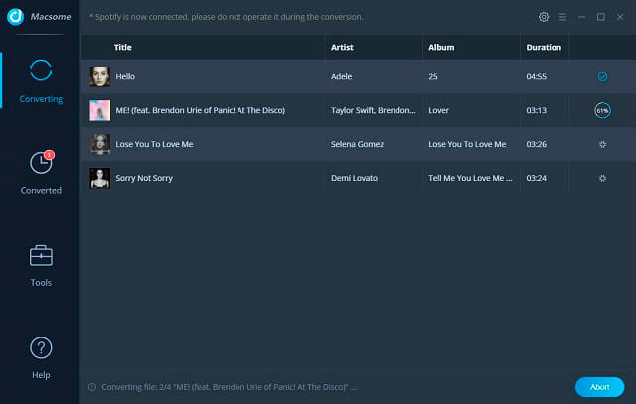
Task: Click the pending status icon for Sorry Not Sorry
Action: [x=602, y=178]
